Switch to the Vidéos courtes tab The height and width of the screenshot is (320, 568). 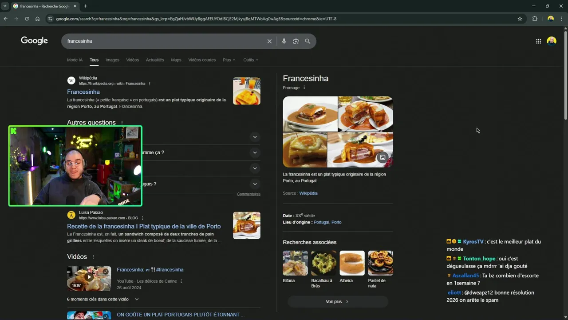click(202, 60)
